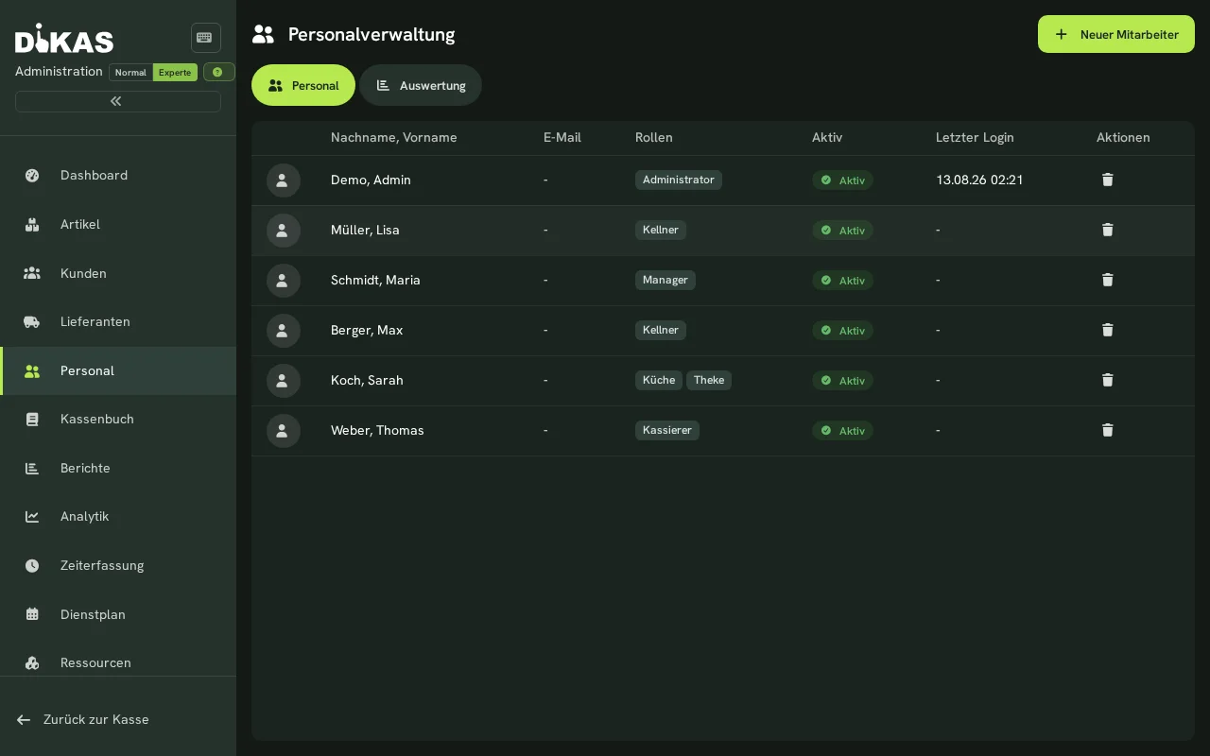Click the Personal people icon in sidebar
1210x756 pixels.
coord(32,370)
